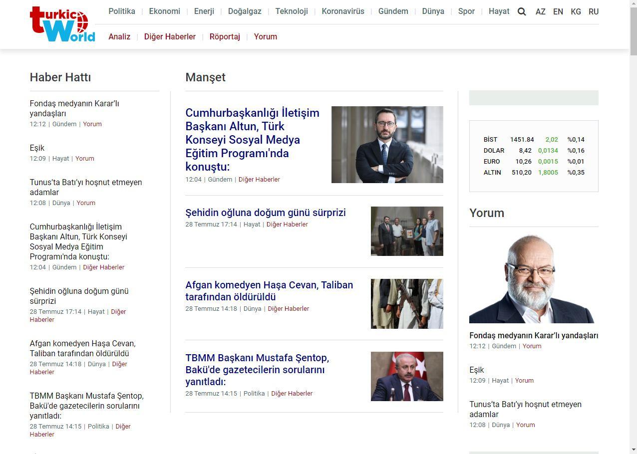637x454 pixels.
Task: Click the EURO rate 10,26
Action: pyautogui.click(x=524, y=162)
